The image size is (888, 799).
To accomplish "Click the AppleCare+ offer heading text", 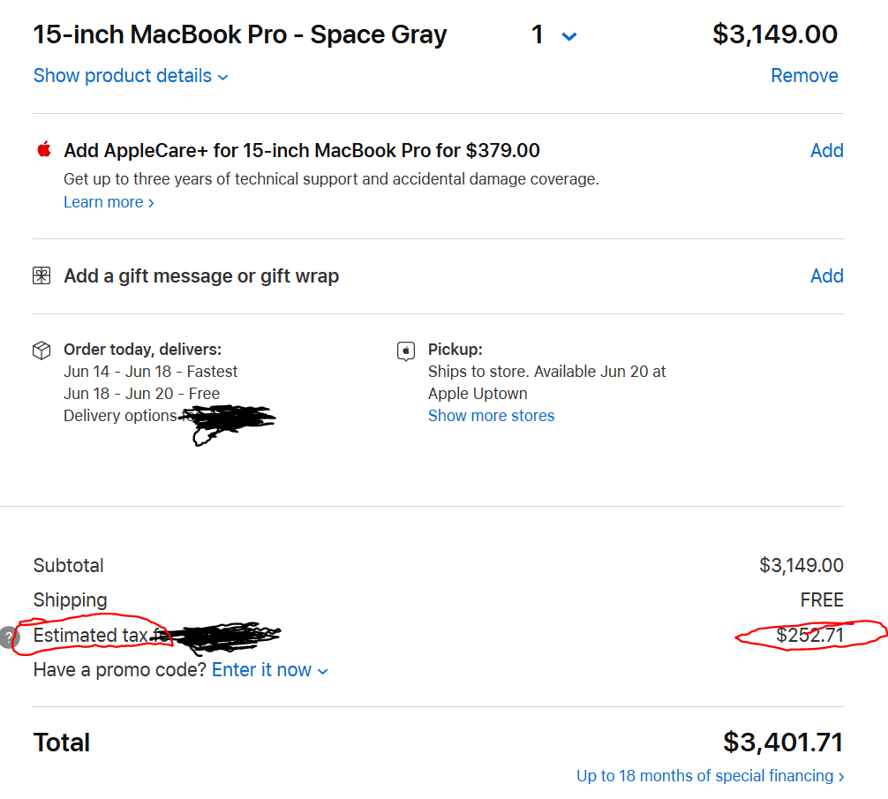I will coord(301,150).
